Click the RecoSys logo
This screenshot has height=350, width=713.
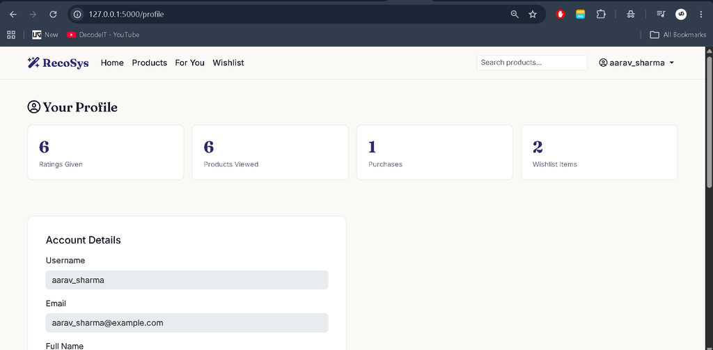click(58, 63)
